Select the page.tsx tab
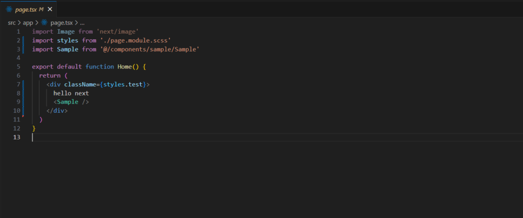 click(29, 9)
